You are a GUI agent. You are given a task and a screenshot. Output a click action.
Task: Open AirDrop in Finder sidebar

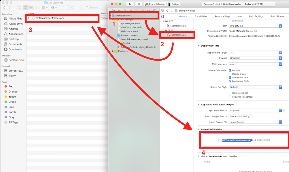tap(13, 29)
